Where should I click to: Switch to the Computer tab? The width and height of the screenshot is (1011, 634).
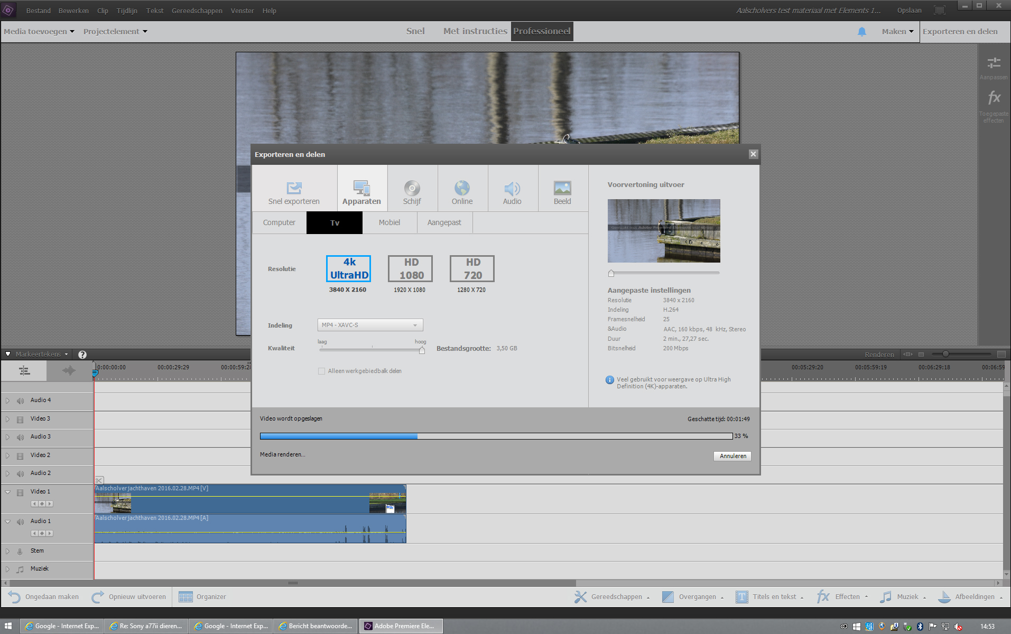coord(279,223)
